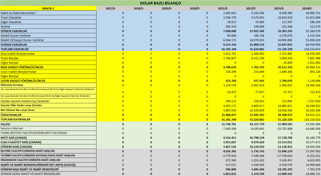Image resolution: width=321 pixels, height=176 pixels.
Task: Click the TOPLAM VARLIKLAR row label
Action: [x=15, y=49]
